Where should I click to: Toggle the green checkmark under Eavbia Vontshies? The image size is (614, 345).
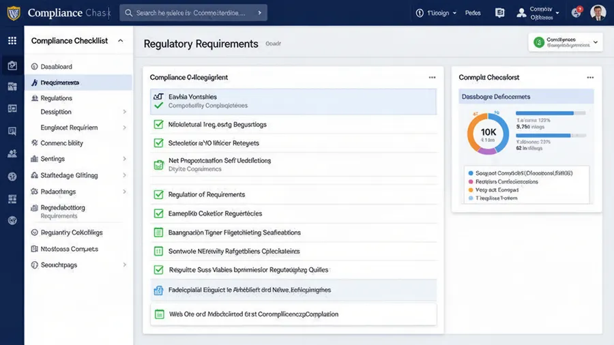tap(158, 106)
